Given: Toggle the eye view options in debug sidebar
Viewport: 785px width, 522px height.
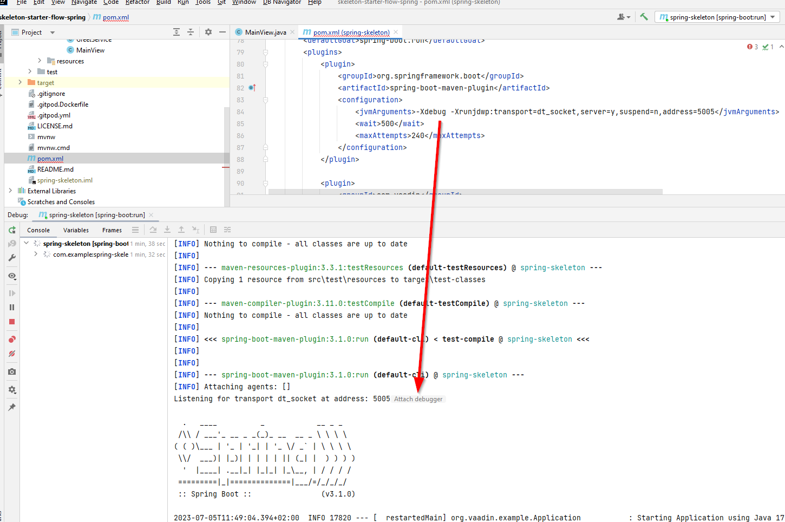Looking at the screenshot, I should (x=12, y=276).
